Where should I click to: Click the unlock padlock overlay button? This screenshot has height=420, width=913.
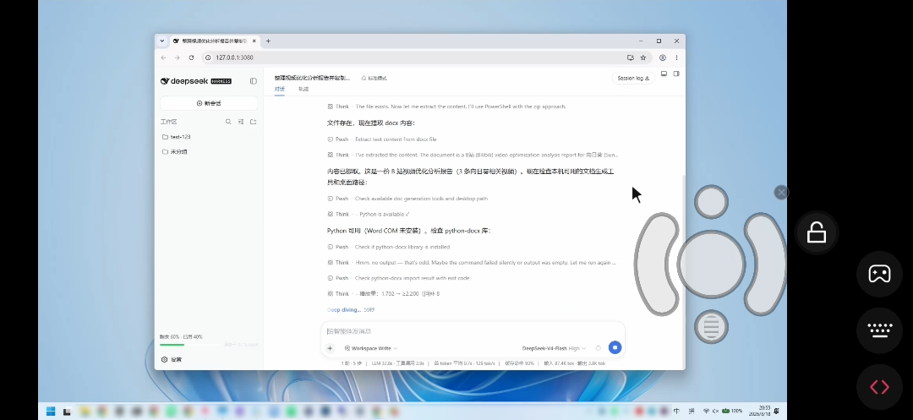click(x=817, y=233)
